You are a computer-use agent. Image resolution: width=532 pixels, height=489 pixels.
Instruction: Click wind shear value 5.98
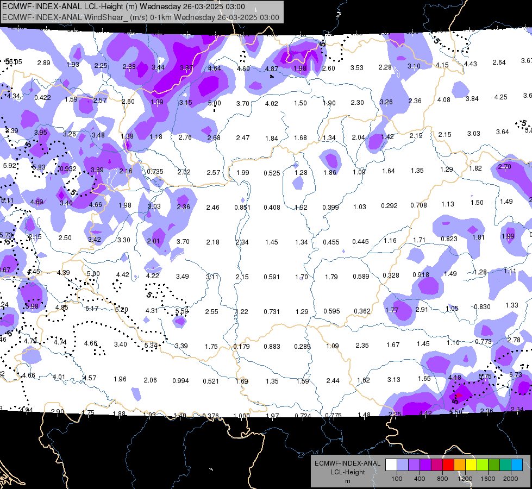tap(32, 306)
